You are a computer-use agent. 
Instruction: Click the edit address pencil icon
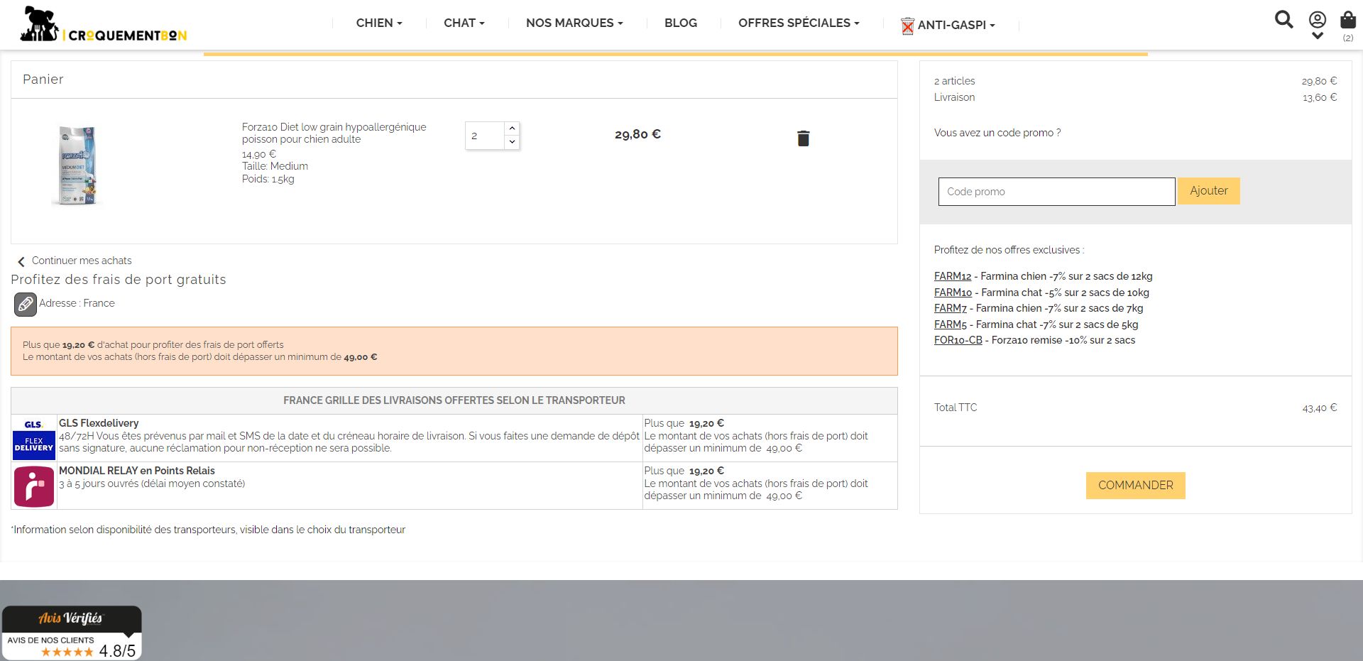click(x=26, y=305)
